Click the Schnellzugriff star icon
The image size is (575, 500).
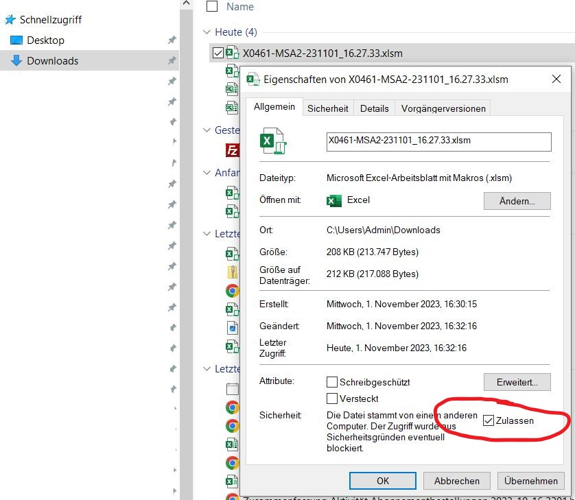(10, 20)
